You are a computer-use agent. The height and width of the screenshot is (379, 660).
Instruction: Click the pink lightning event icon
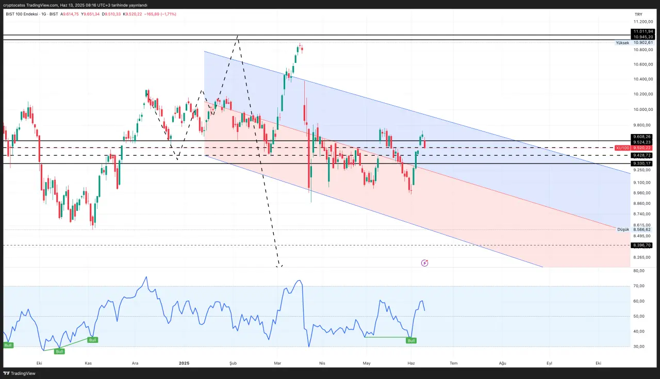pyautogui.click(x=425, y=263)
